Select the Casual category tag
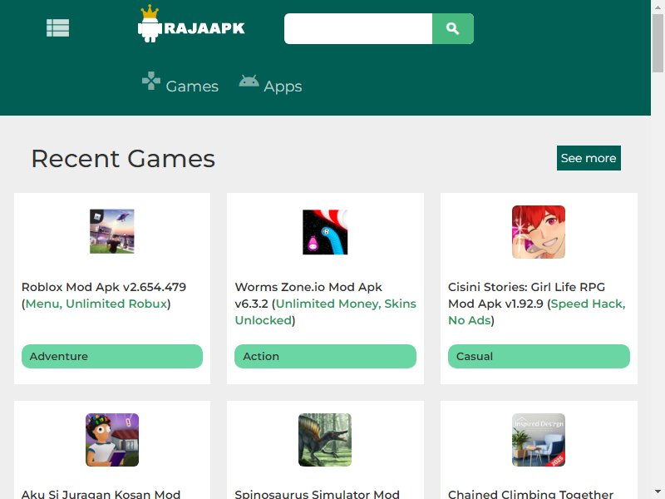This screenshot has height=499, width=665. point(539,357)
